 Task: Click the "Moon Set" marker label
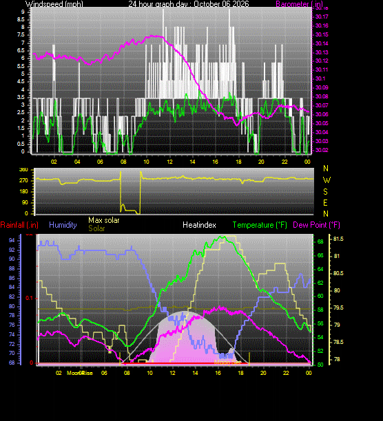tap(227, 363)
